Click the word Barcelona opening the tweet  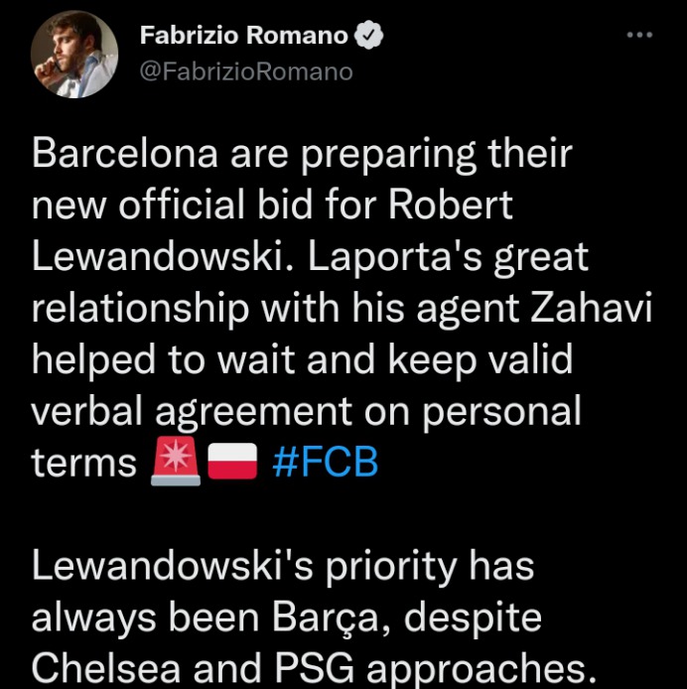125,154
